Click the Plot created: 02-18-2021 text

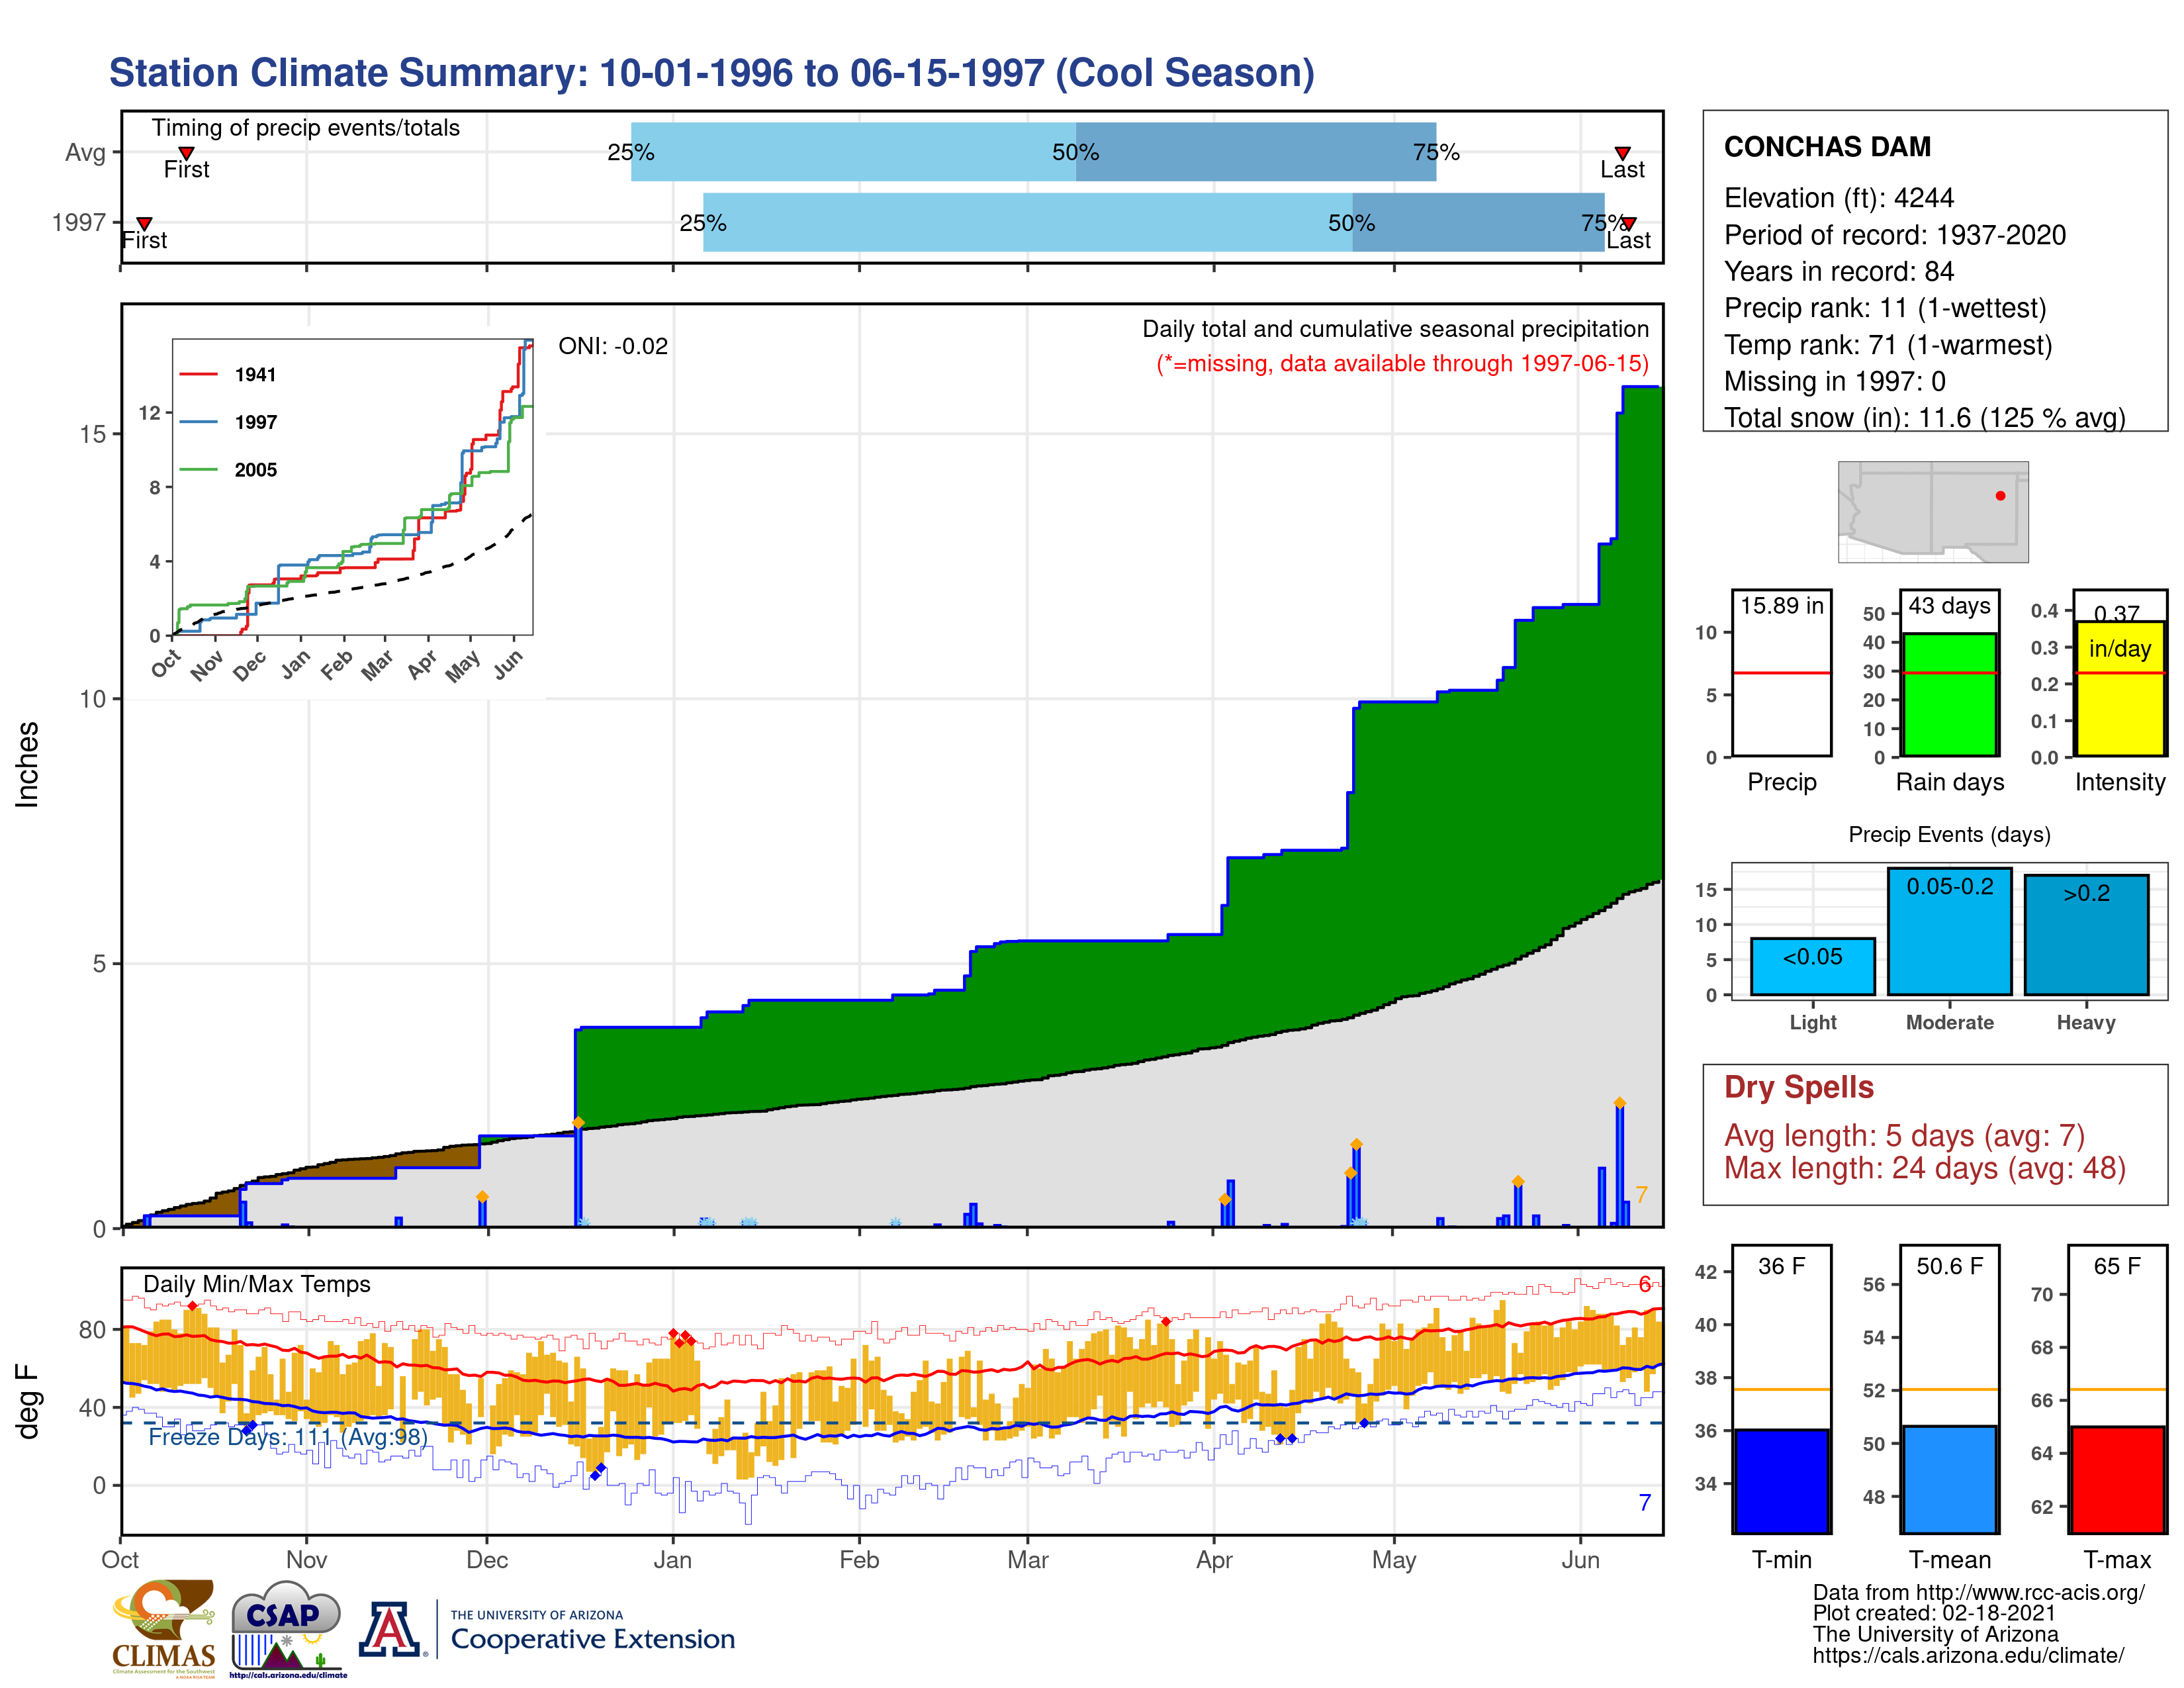1934,1614
